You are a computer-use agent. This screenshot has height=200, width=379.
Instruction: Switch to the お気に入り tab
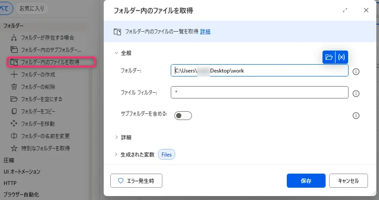tap(31, 8)
